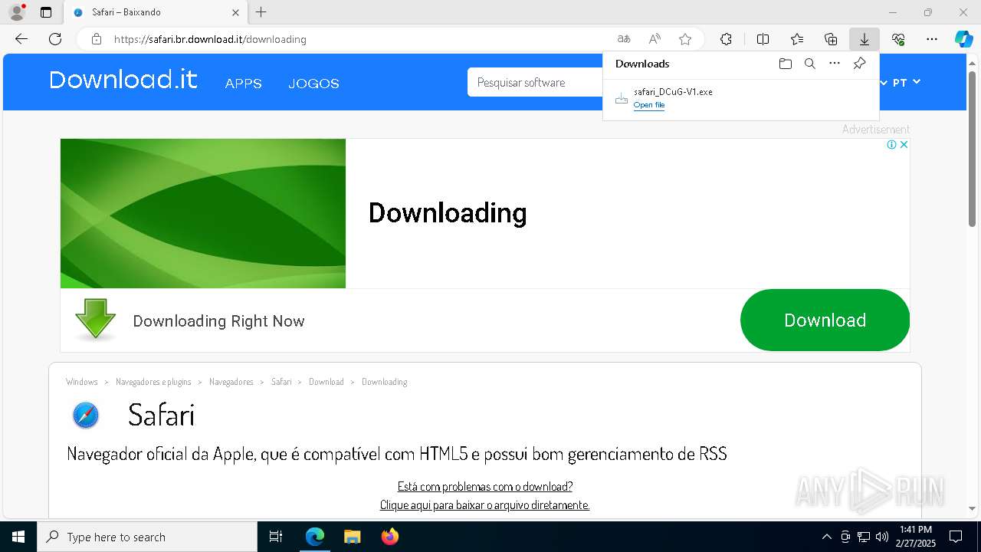Open Edge settings and more menu
Screen dimensions: 981x552
[932, 39]
